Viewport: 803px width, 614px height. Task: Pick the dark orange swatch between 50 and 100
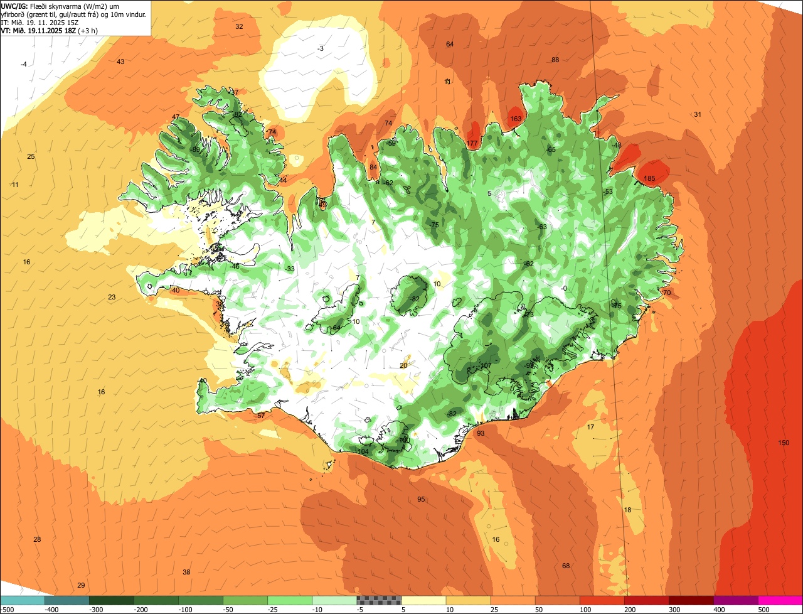pos(556,600)
